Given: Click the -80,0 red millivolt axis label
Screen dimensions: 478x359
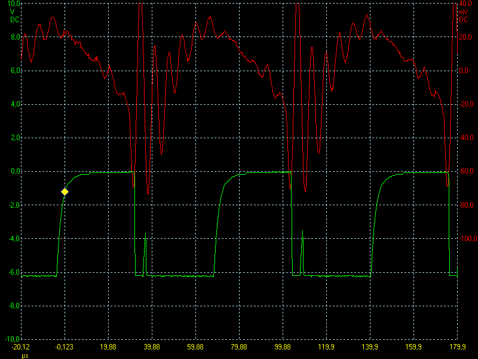Looking at the screenshot, I should point(467,205).
